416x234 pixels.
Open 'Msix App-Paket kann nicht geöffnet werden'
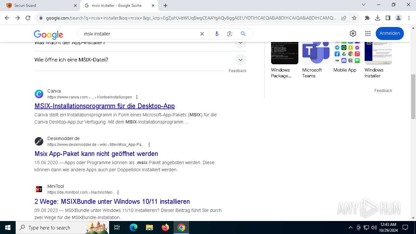point(96,154)
